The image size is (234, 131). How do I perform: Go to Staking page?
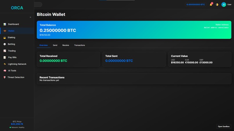[17, 38]
